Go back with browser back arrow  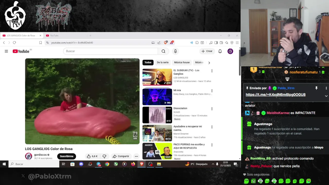(x=4, y=42)
